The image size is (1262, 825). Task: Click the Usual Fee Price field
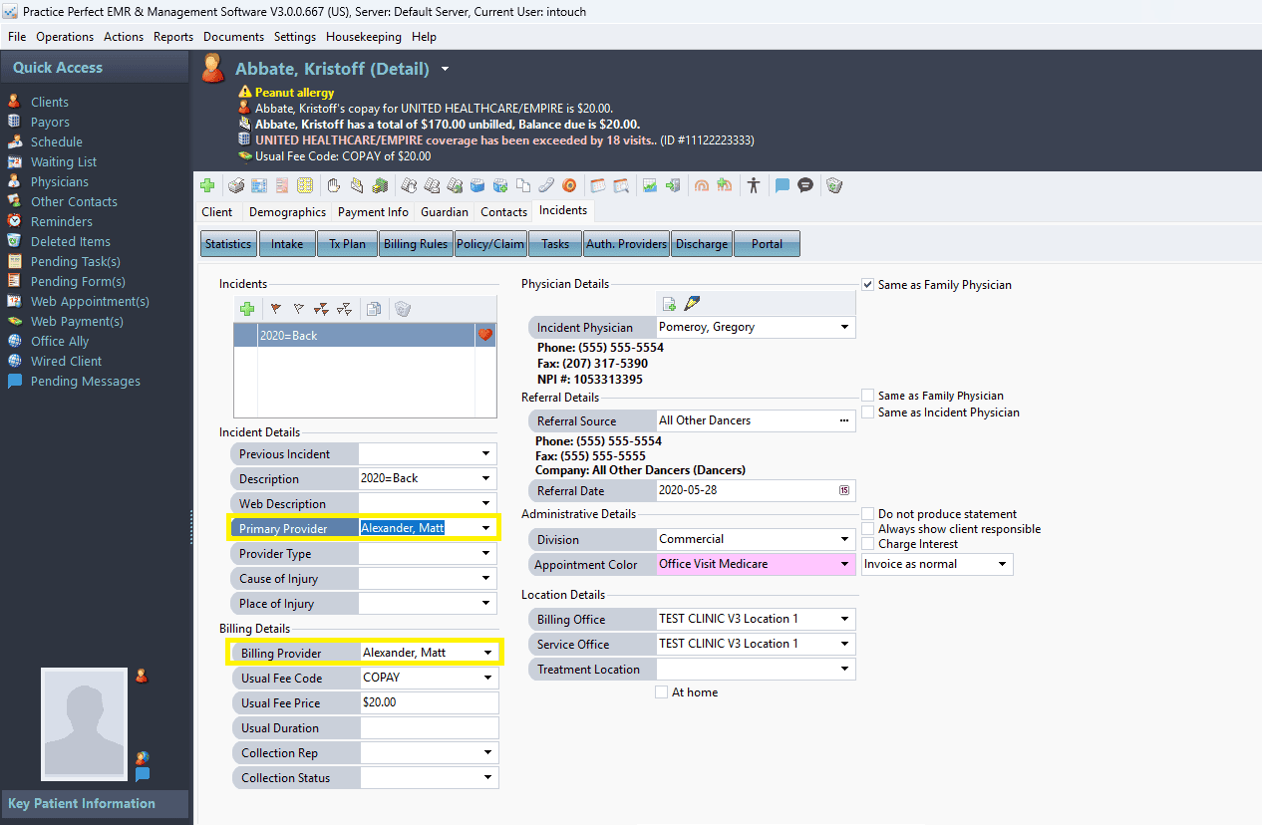click(429, 702)
